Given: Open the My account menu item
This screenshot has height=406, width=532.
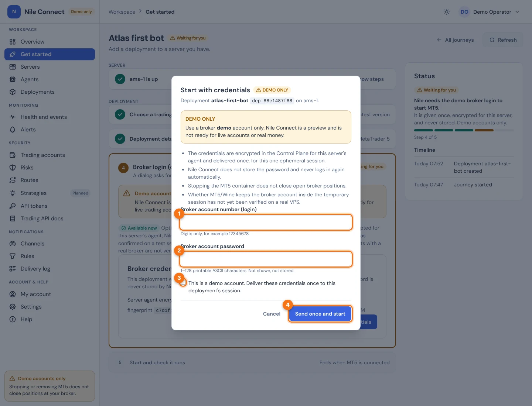Looking at the screenshot, I should (50, 294).
